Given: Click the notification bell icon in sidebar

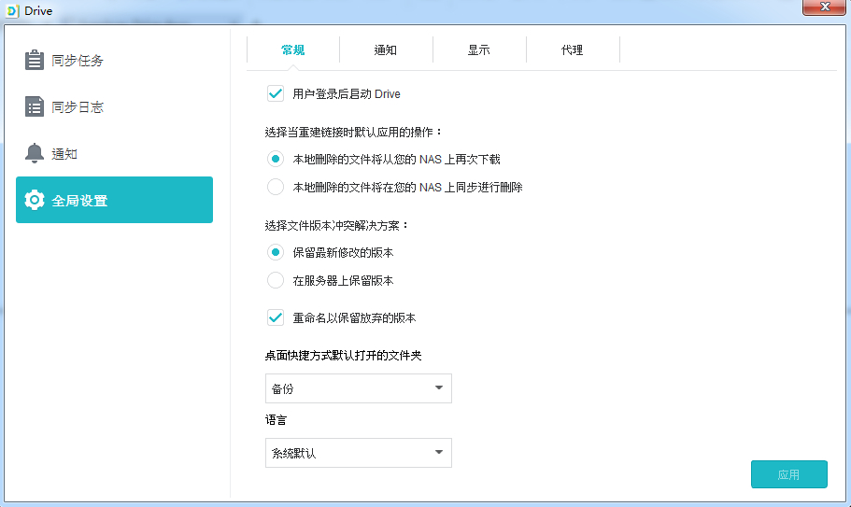Looking at the screenshot, I should coord(35,154).
